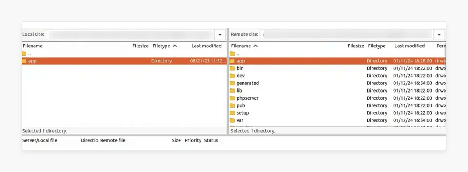
Task: Click the remote 'Selected 1 directory.' status text
Action: point(253,131)
